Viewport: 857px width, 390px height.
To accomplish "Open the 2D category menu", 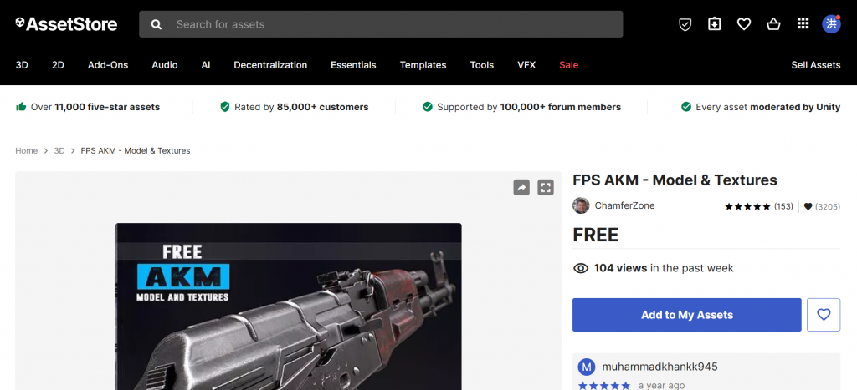I will [58, 65].
